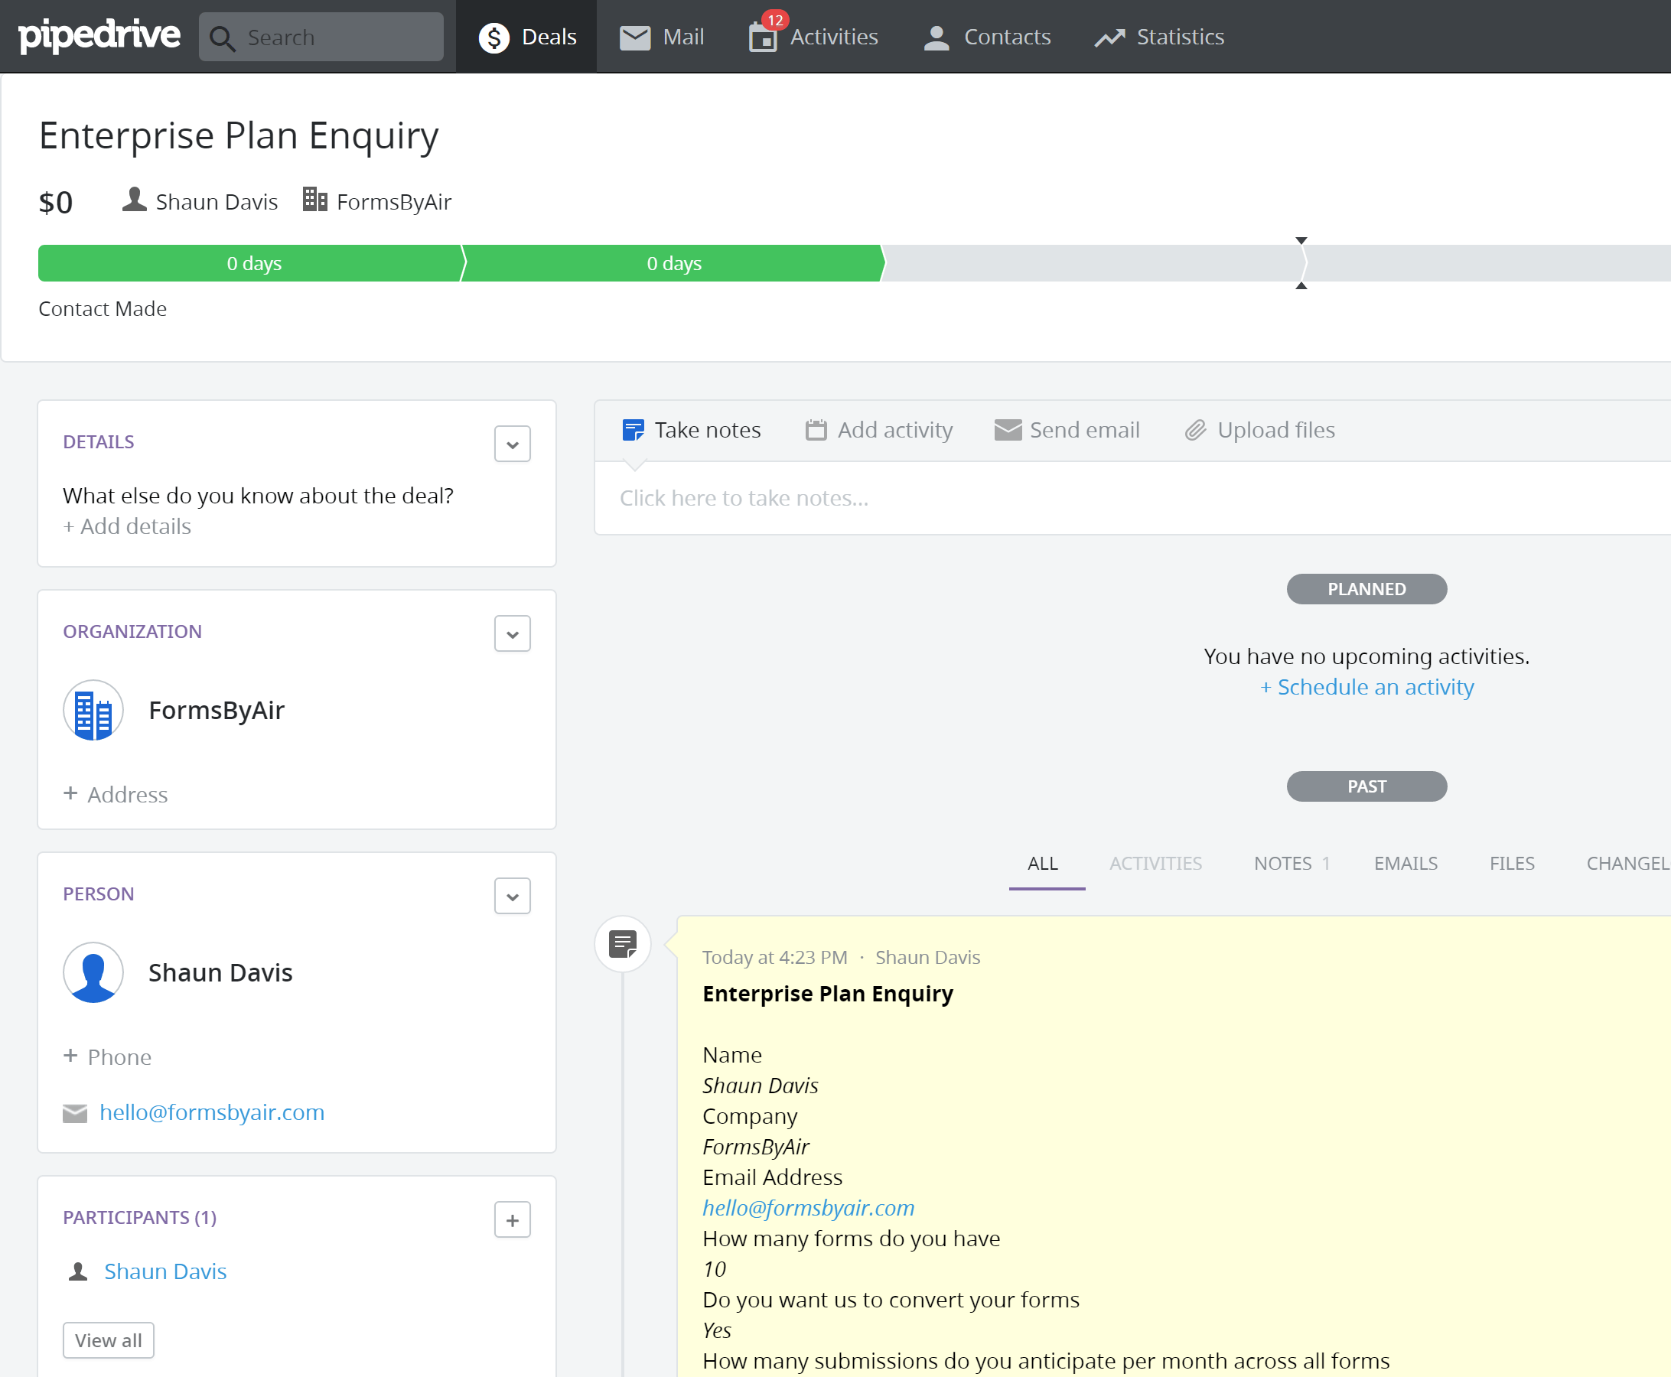Click the Take notes blue icon

[x=634, y=430]
